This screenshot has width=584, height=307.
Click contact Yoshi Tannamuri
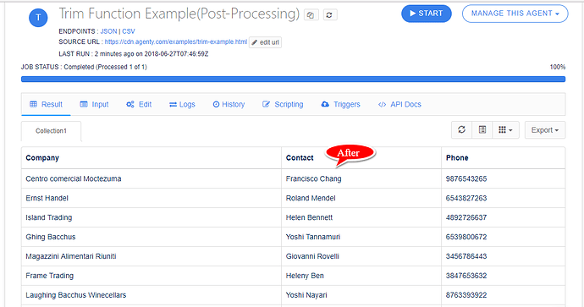tap(313, 237)
